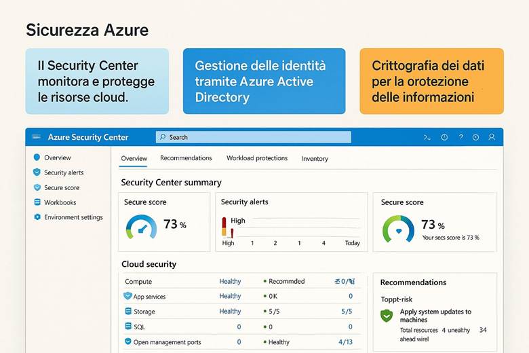Image resolution: width=529 pixels, height=353 pixels.
Task: Click the App services icon
Action: tap(128, 297)
